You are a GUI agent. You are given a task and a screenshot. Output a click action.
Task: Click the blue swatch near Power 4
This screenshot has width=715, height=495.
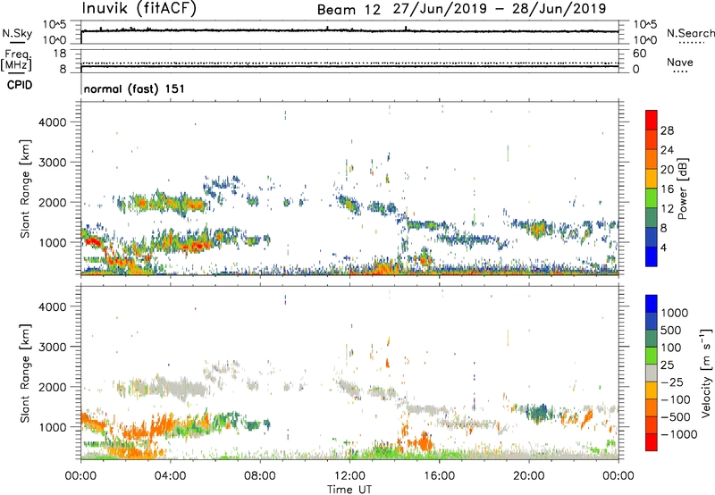tap(652, 256)
